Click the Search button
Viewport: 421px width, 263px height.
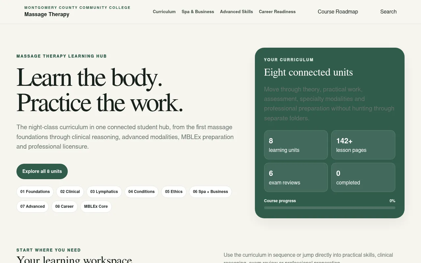(388, 12)
